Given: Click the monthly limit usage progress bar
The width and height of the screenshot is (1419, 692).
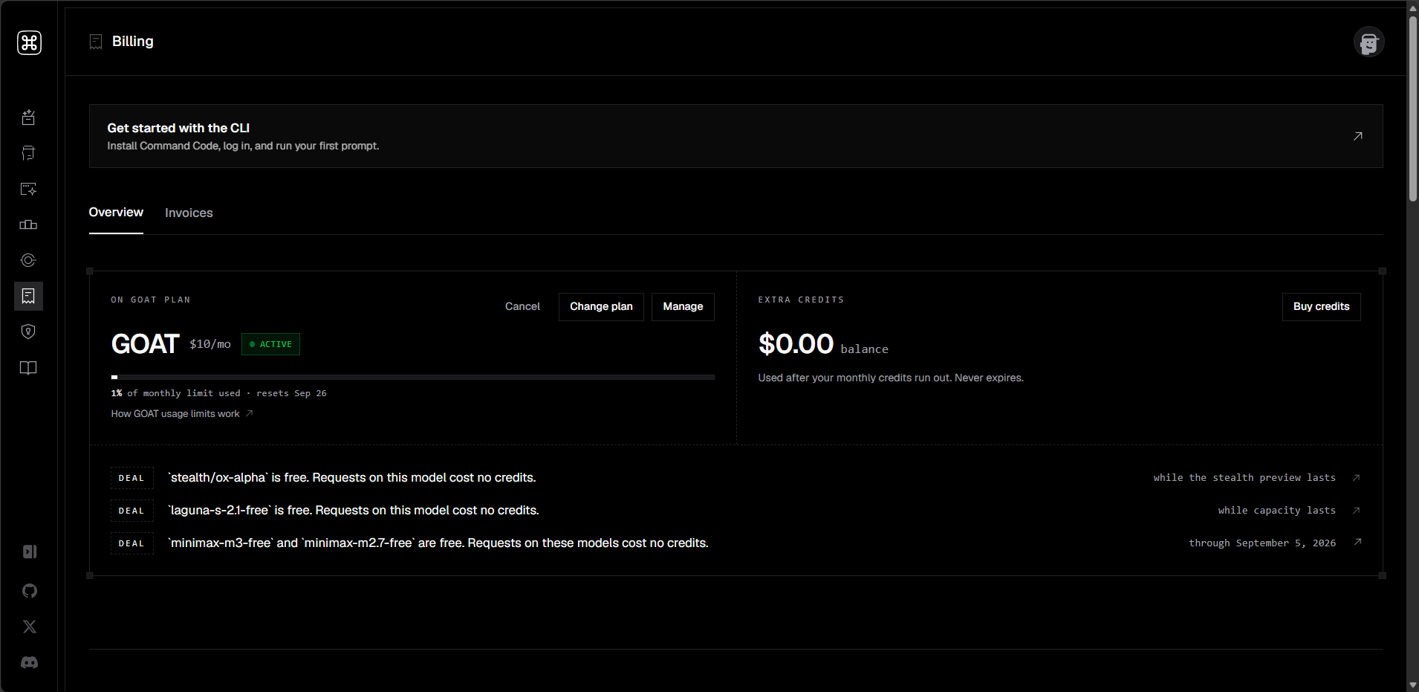Looking at the screenshot, I should [412, 378].
